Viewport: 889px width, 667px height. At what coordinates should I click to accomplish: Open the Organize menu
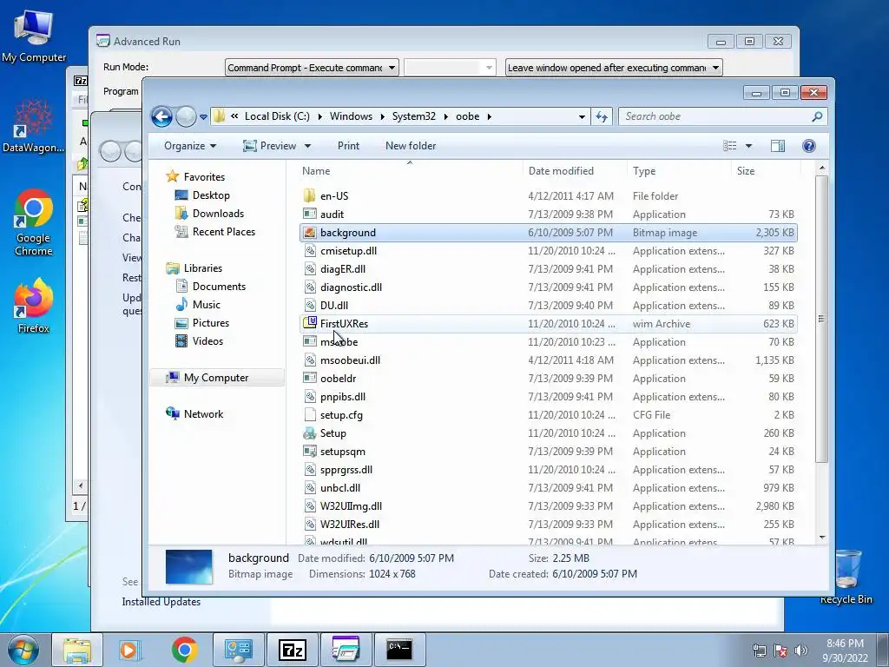click(x=190, y=146)
